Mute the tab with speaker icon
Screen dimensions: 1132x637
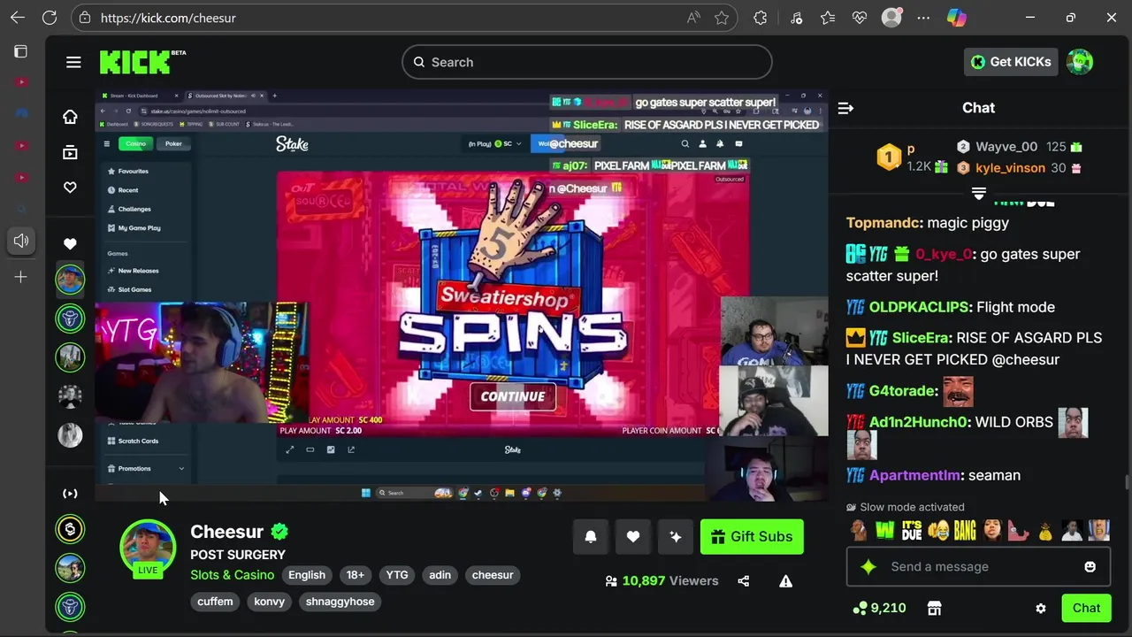pos(21,241)
